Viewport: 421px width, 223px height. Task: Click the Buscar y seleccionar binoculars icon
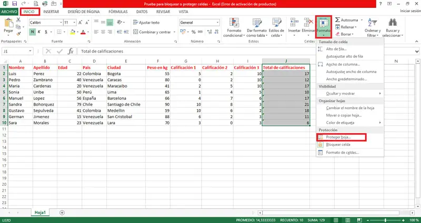(393, 23)
